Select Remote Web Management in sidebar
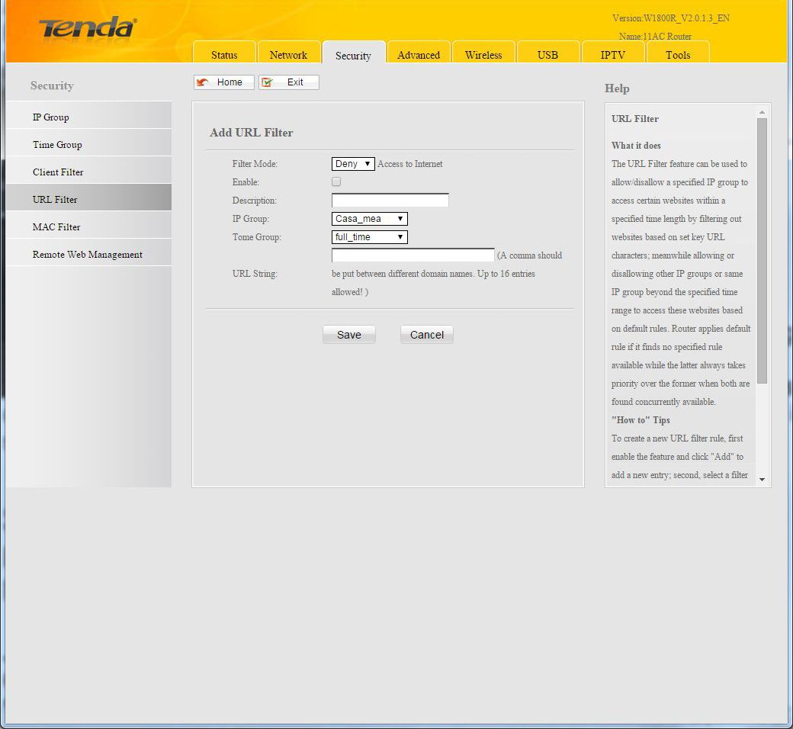This screenshot has height=729, width=793. pos(87,255)
